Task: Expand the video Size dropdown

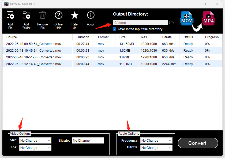Action: [x=35, y=140]
